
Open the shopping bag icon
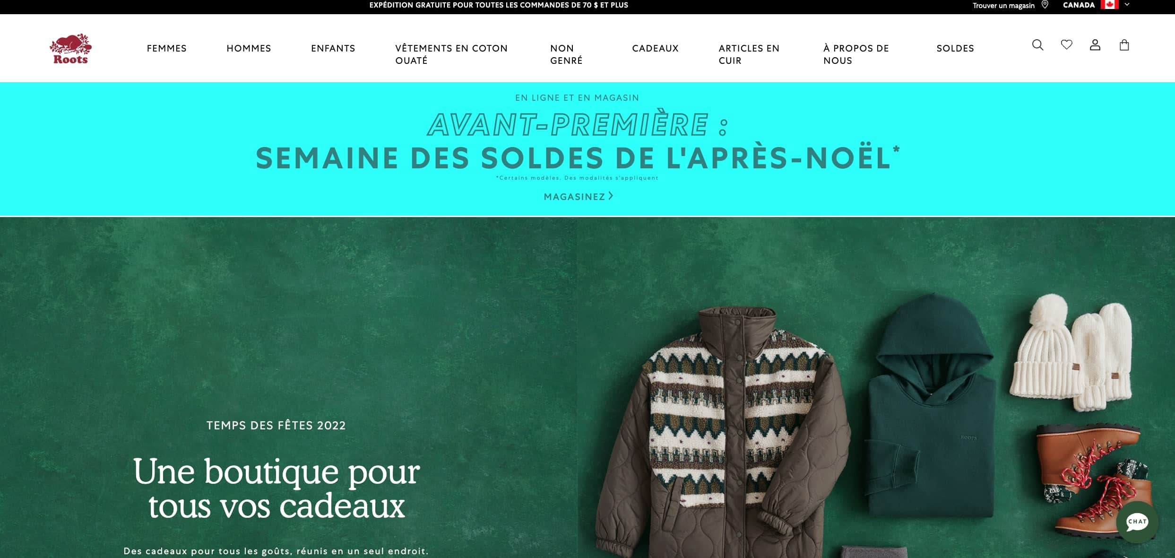coord(1124,45)
